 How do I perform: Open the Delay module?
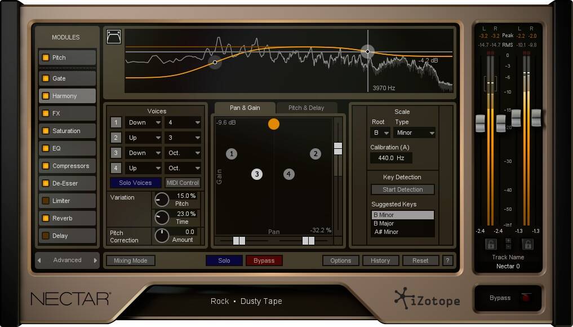click(67, 236)
